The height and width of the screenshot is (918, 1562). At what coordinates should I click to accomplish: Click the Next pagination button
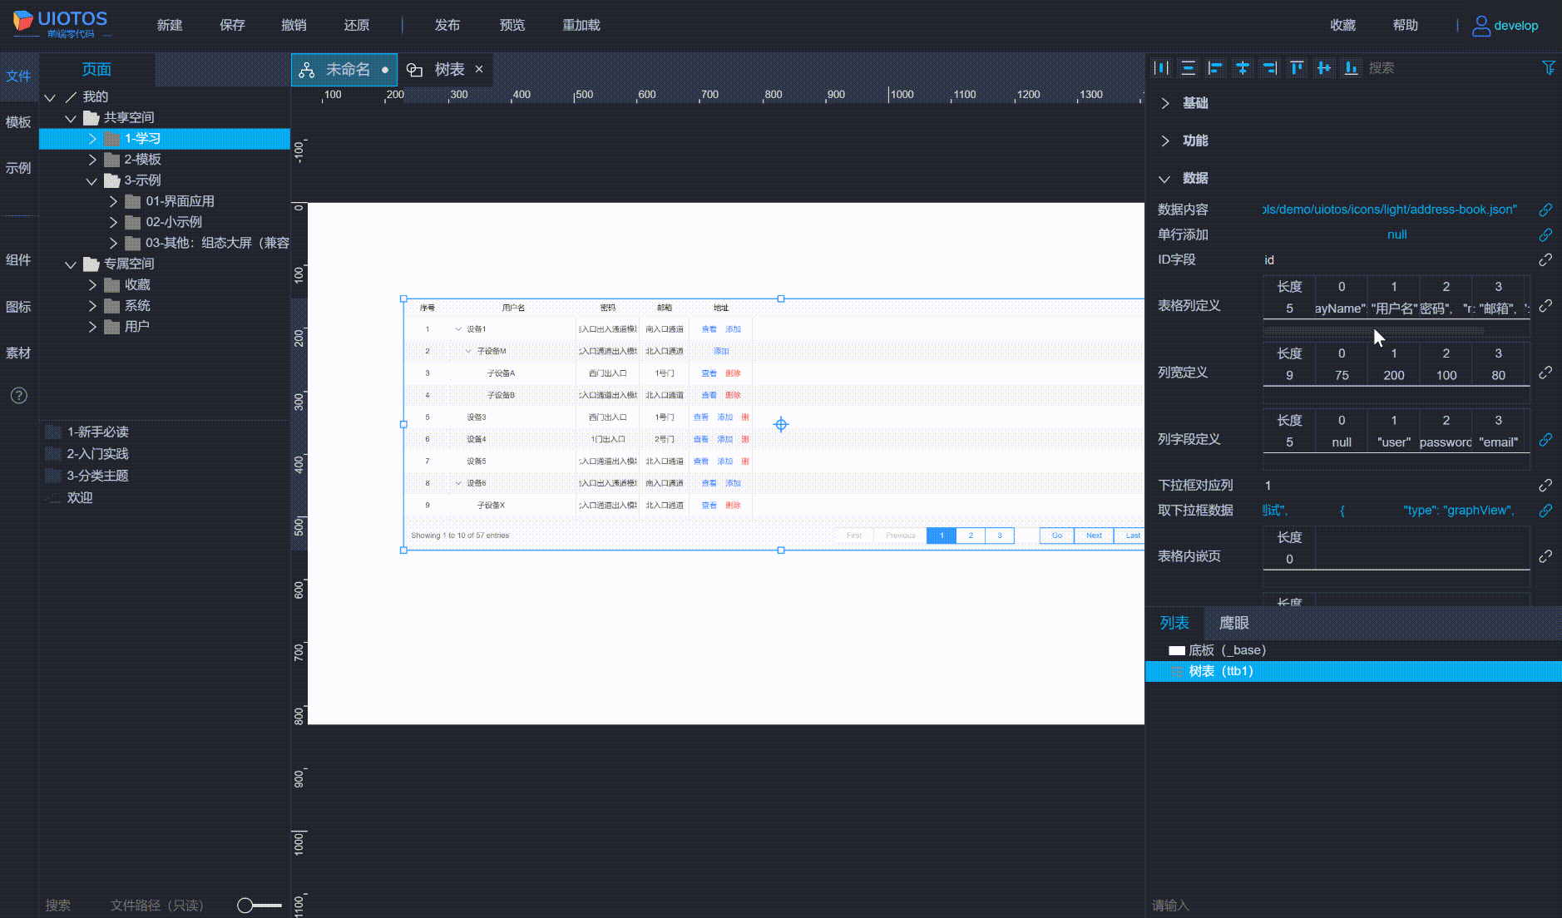pos(1093,535)
